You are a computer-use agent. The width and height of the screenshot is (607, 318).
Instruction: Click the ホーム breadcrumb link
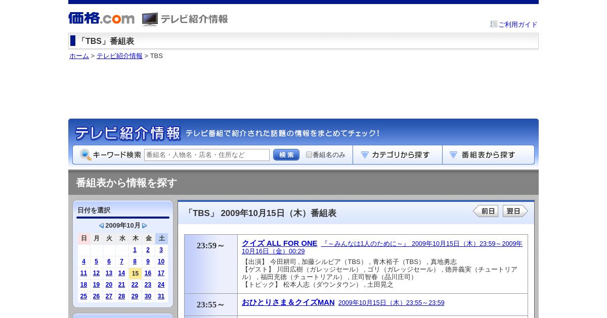tap(79, 56)
